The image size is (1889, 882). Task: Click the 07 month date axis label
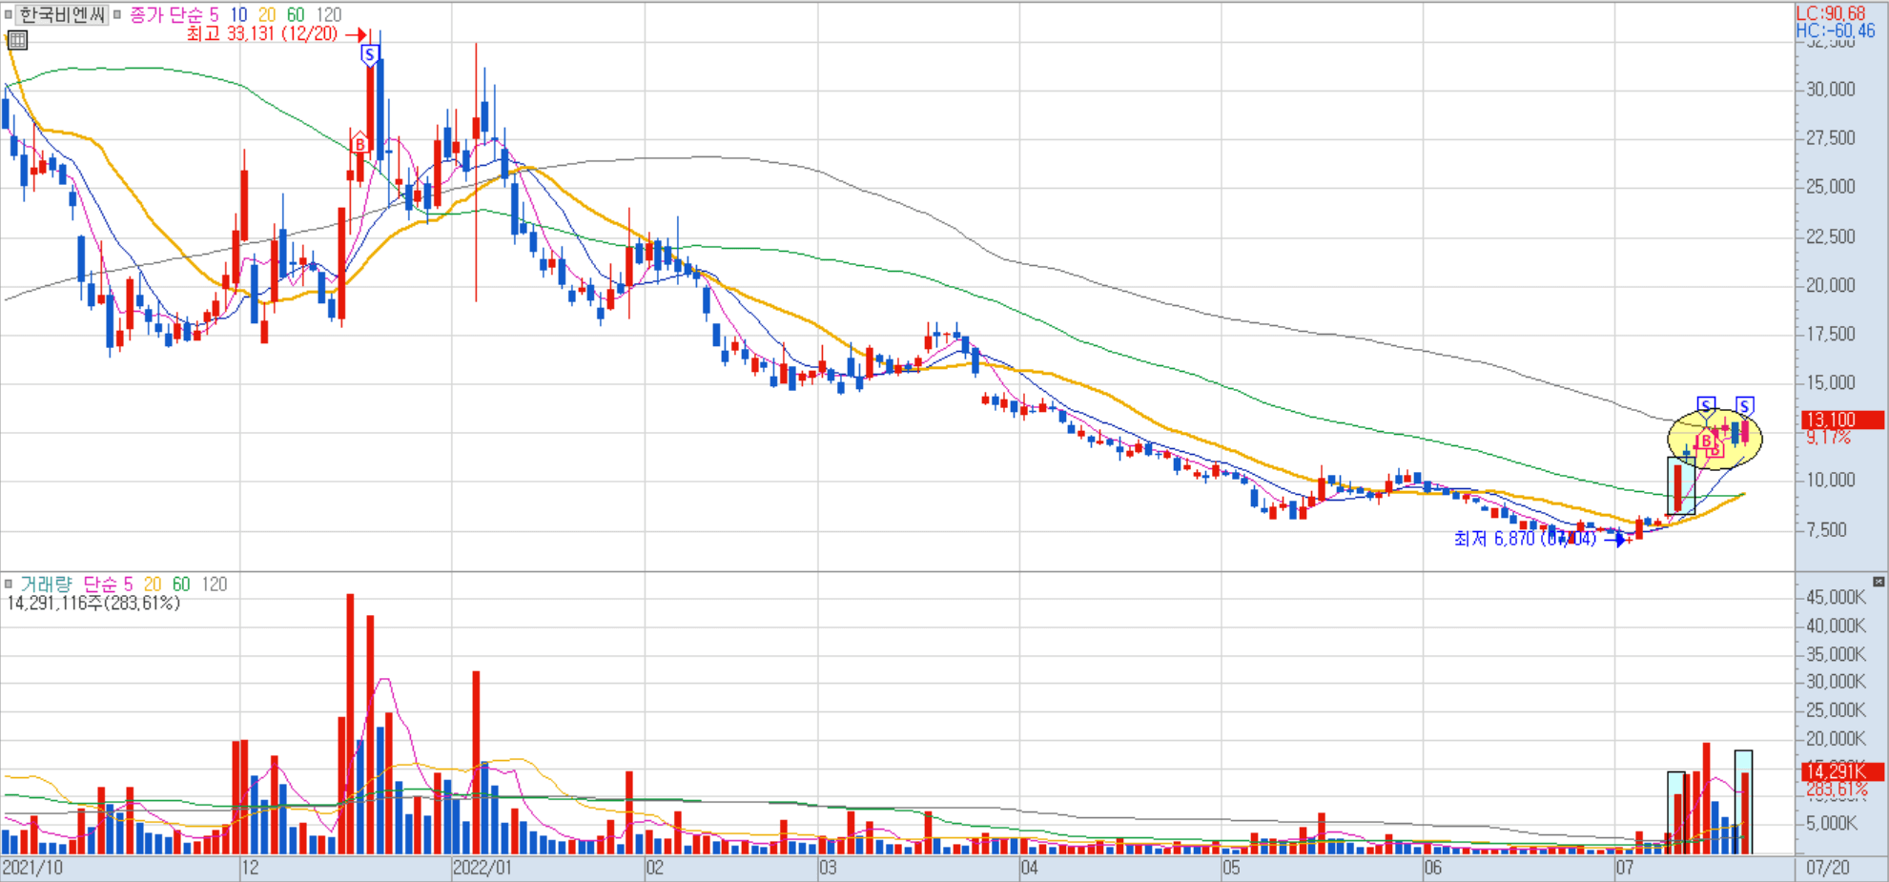click(1625, 868)
